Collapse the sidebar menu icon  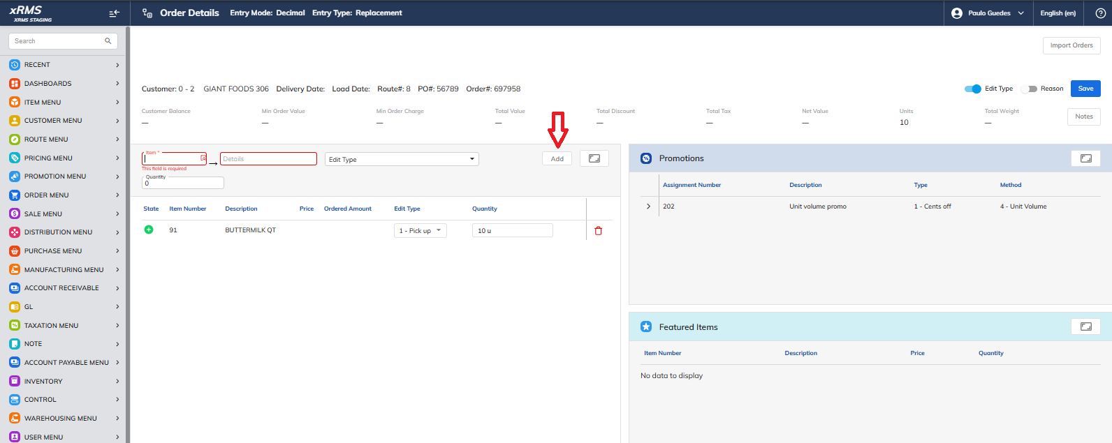[x=115, y=13]
